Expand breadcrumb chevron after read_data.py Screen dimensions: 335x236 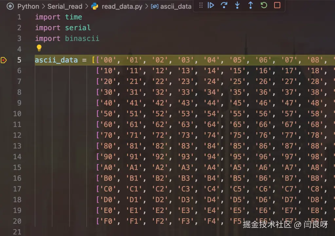(x=147, y=7)
